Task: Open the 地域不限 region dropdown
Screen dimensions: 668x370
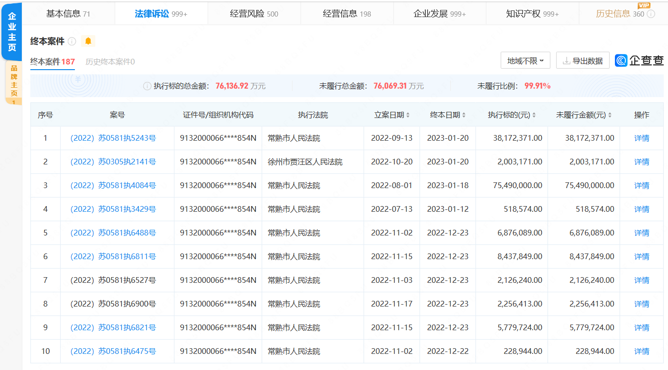Action: coord(525,60)
